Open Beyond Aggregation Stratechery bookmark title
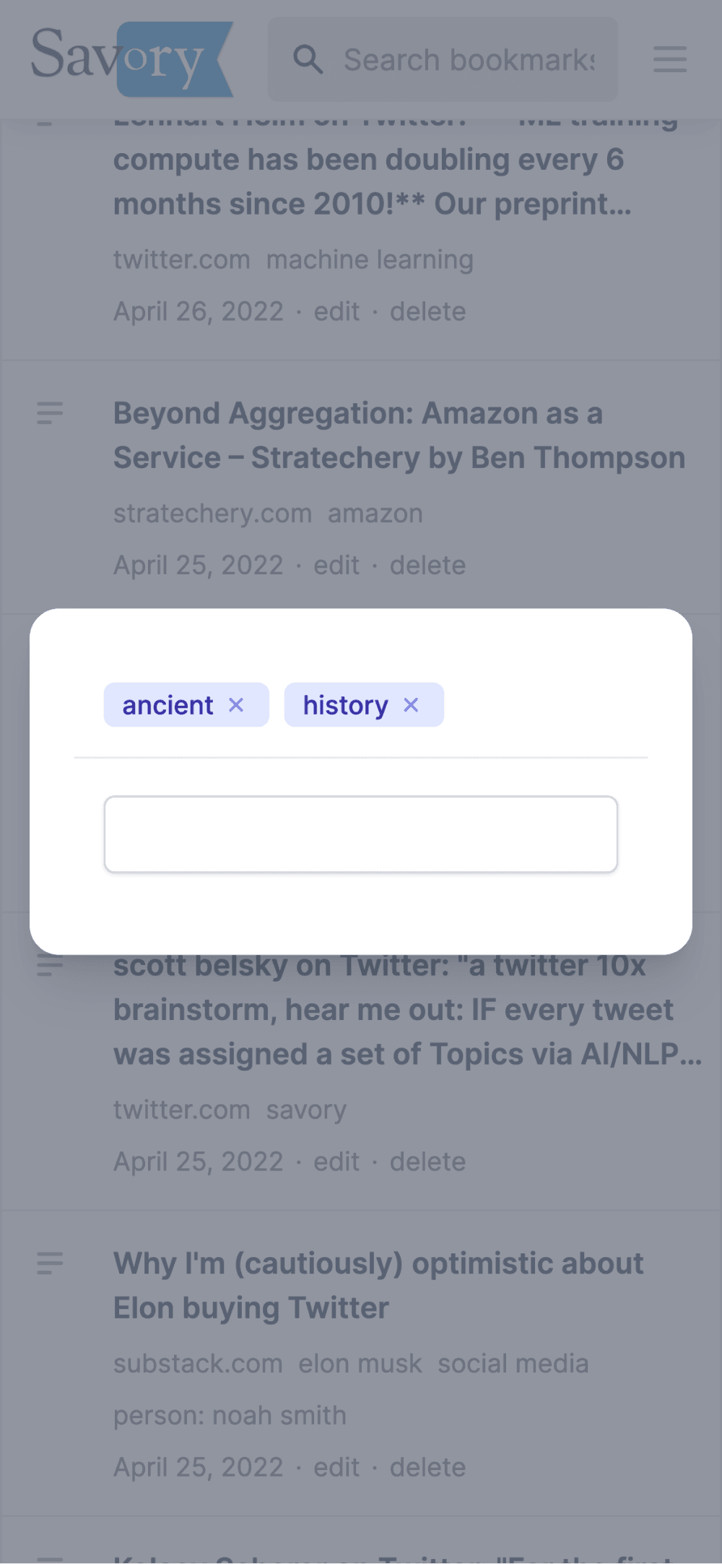 coord(399,436)
